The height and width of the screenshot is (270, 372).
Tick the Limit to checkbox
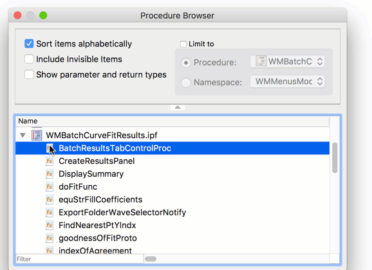point(183,44)
